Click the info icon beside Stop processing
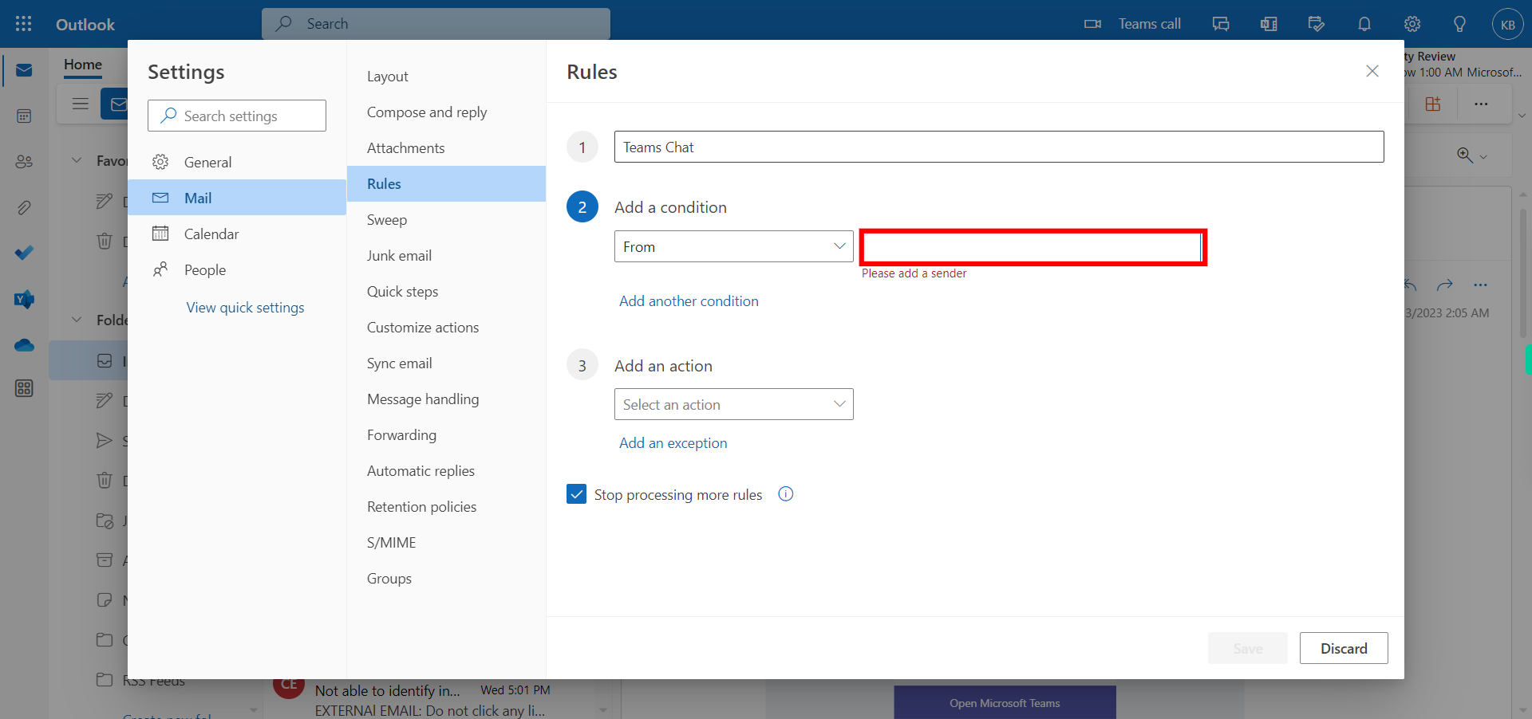The width and height of the screenshot is (1532, 719). coord(786,494)
